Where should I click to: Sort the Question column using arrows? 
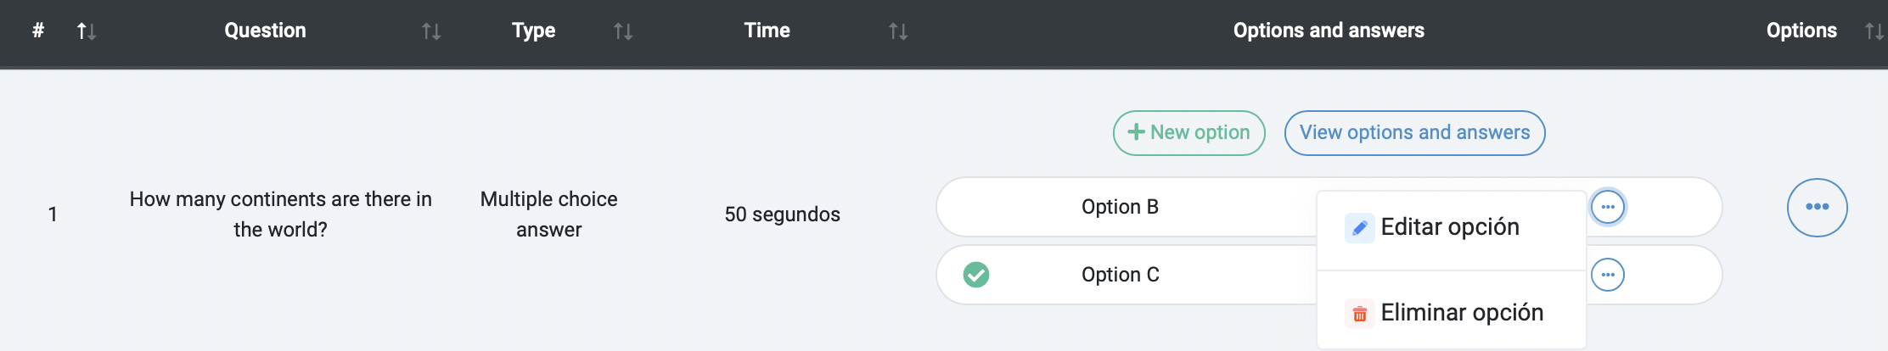click(x=431, y=31)
